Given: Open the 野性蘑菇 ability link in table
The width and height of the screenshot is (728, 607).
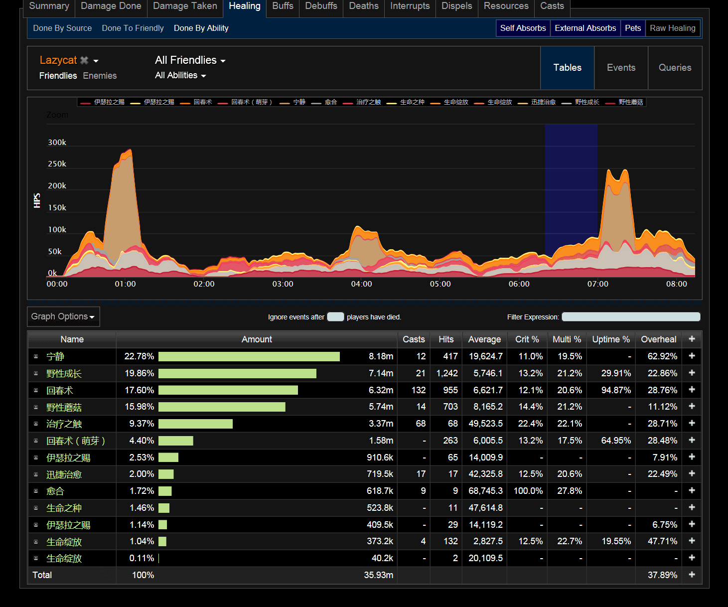Looking at the screenshot, I should point(64,407).
